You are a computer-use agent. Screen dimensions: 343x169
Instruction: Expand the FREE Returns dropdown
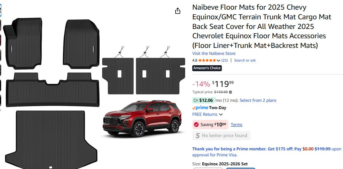pyautogui.click(x=221, y=114)
